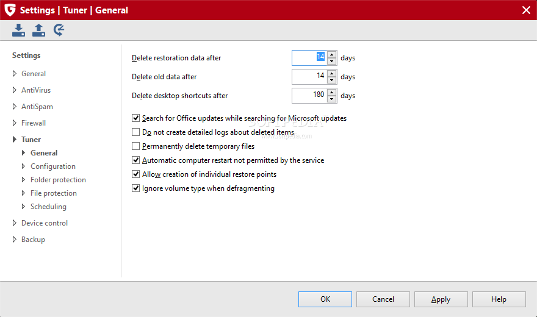Viewport: 537px width, 317px height.
Task: Click the Apply button
Action: click(441, 299)
